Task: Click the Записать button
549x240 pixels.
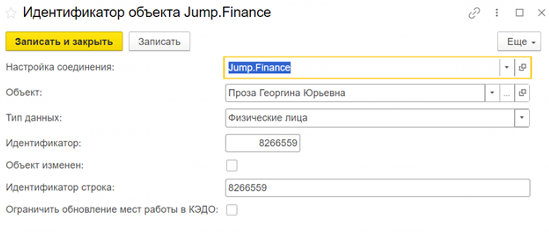Action: click(x=159, y=42)
